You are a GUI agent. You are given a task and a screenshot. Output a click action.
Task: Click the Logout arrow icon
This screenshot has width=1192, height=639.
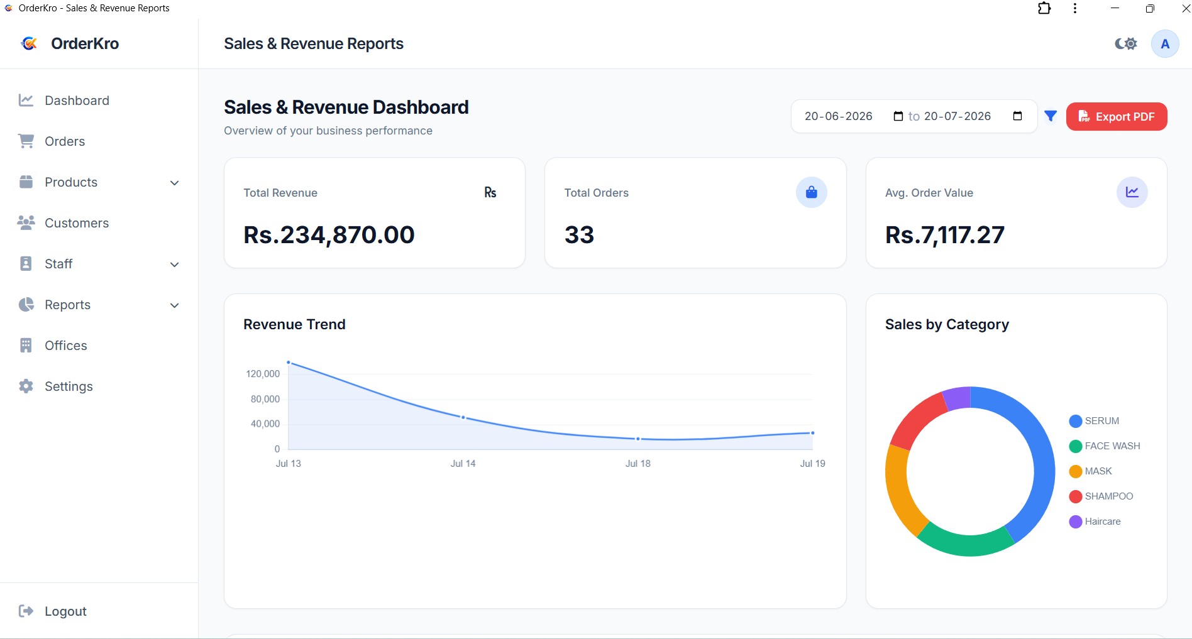coord(26,611)
